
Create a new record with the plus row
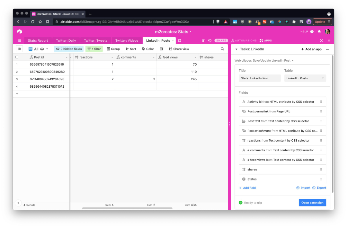17,93
